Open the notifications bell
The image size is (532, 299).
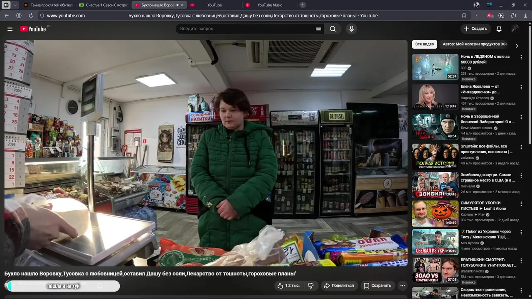click(499, 29)
